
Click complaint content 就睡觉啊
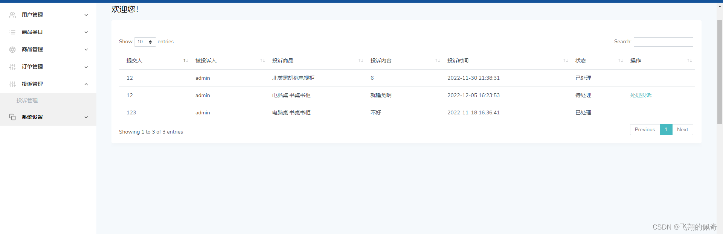coord(381,95)
